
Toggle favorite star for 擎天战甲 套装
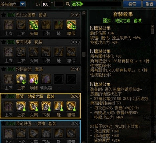4,42
